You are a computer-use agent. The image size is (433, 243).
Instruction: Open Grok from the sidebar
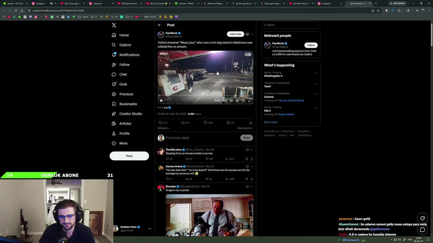tap(119, 84)
